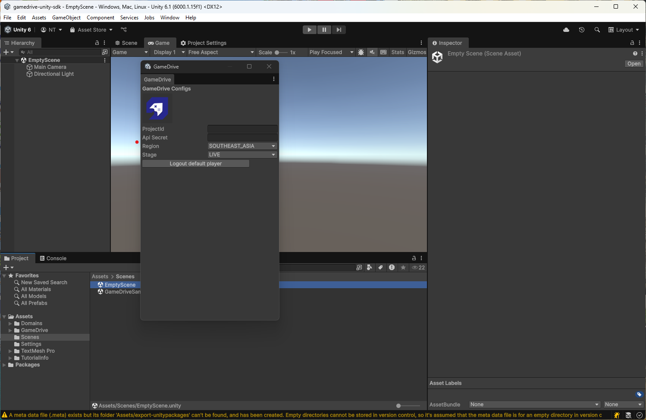The width and height of the screenshot is (646, 420).
Task: Toggle Play Focused mode dropdown button
Action: coord(331,52)
